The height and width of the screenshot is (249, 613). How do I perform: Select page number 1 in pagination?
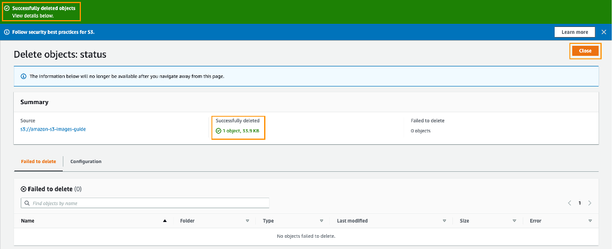point(580,203)
